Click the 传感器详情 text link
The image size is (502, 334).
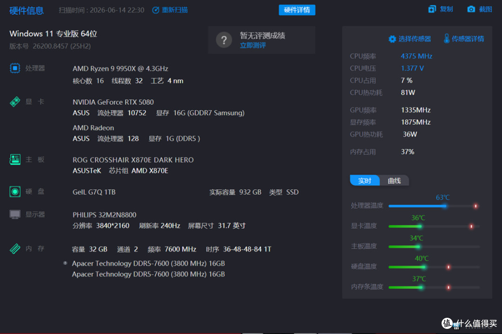click(x=468, y=39)
